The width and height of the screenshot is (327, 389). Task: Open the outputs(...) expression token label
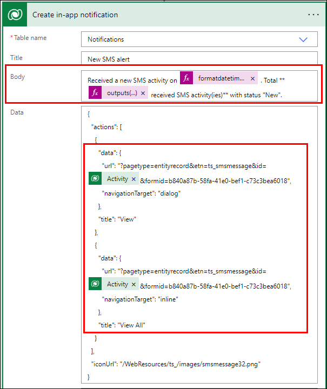(122, 93)
